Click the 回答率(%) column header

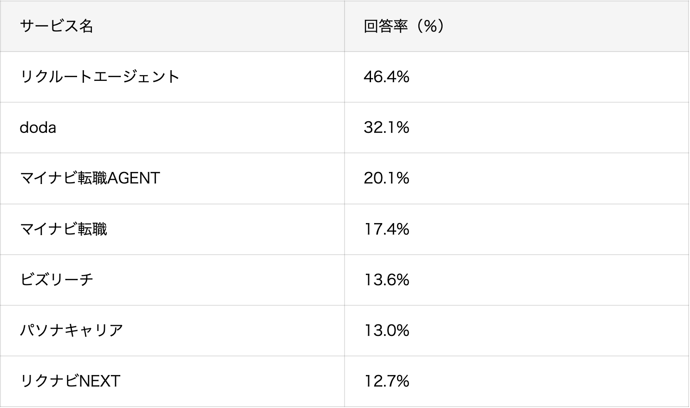tap(404, 26)
